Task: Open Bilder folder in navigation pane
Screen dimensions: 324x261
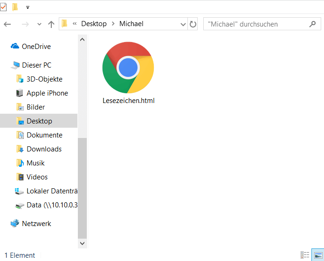Action: pyautogui.click(x=35, y=107)
